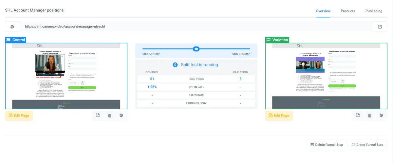Image resolution: width=393 pixels, height=163 pixels.
Task: Switch to the Products tab
Action: (348, 11)
